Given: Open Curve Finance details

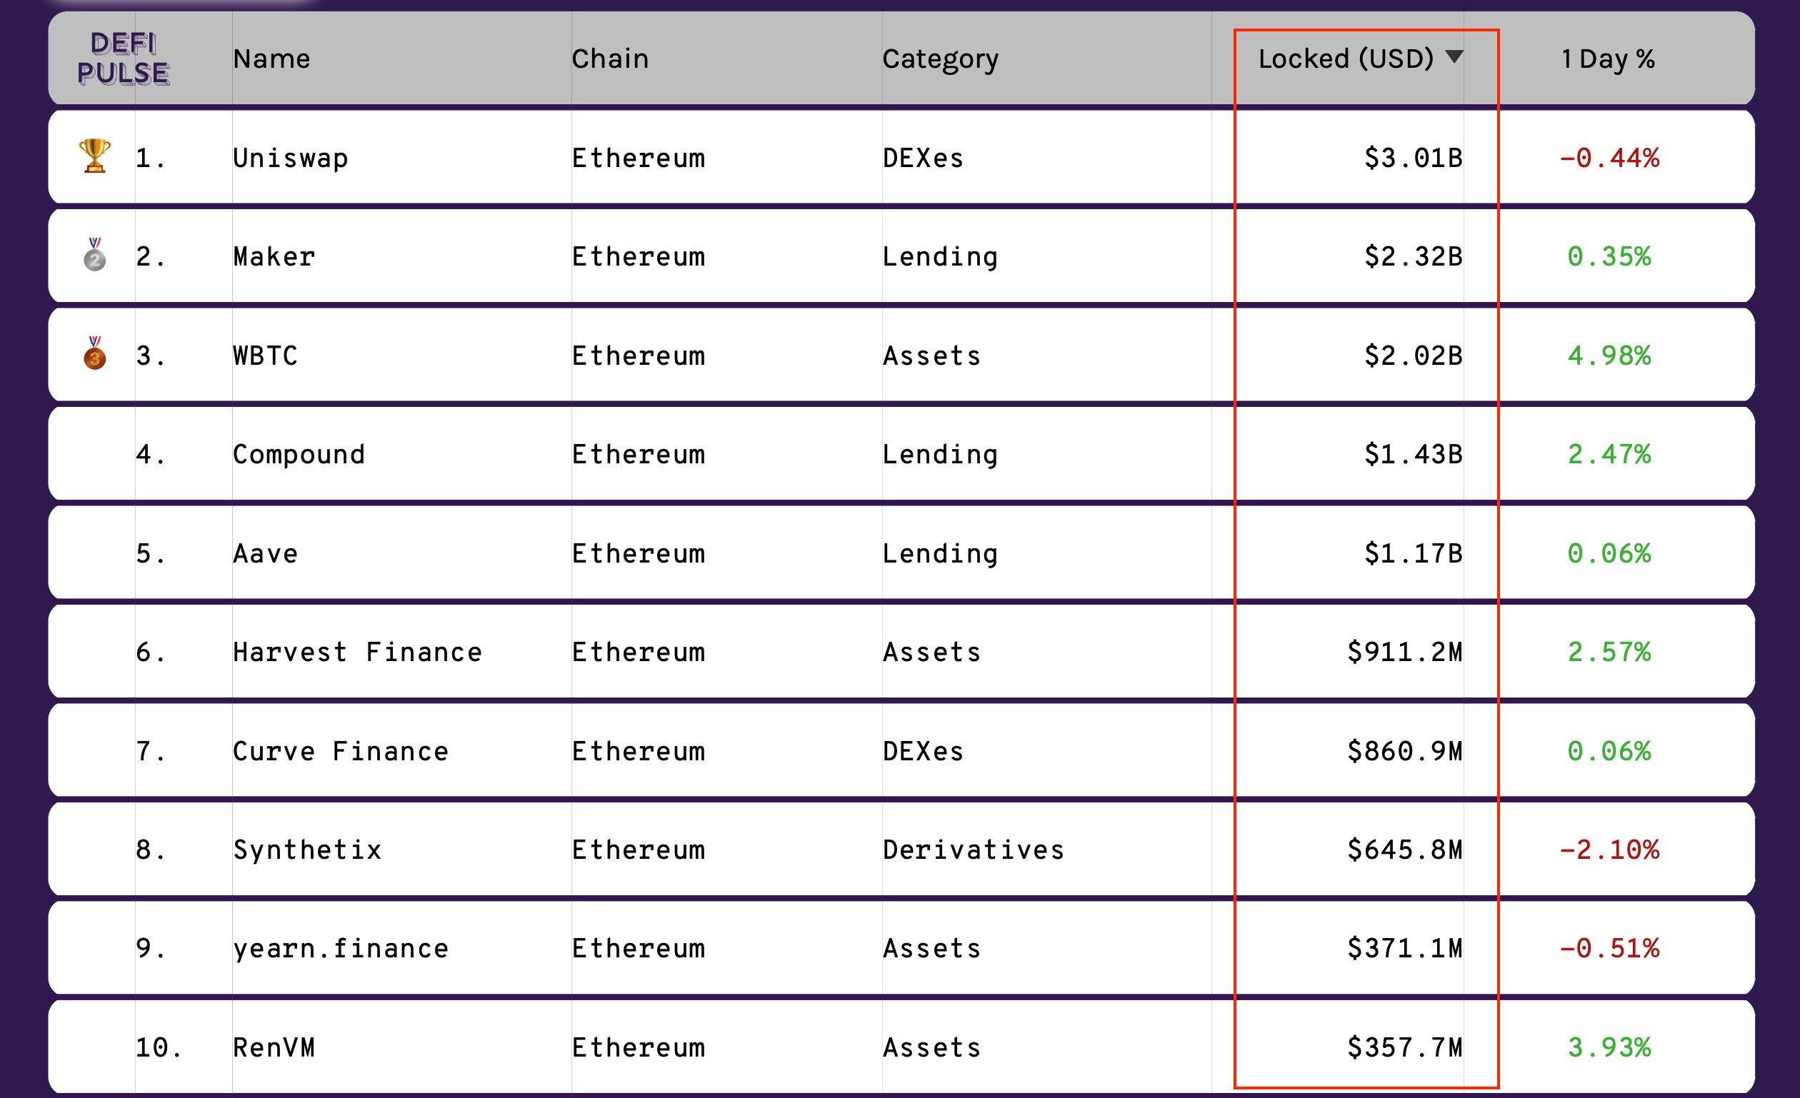Looking at the screenshot, I should [341, 751].
